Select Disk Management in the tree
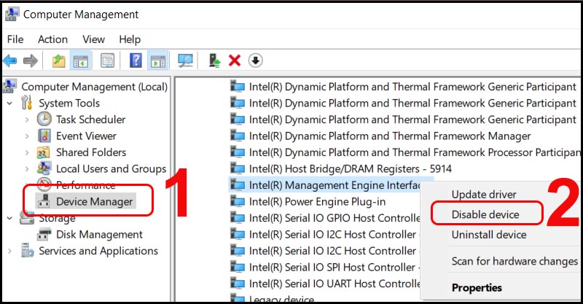 coord(99,235)
